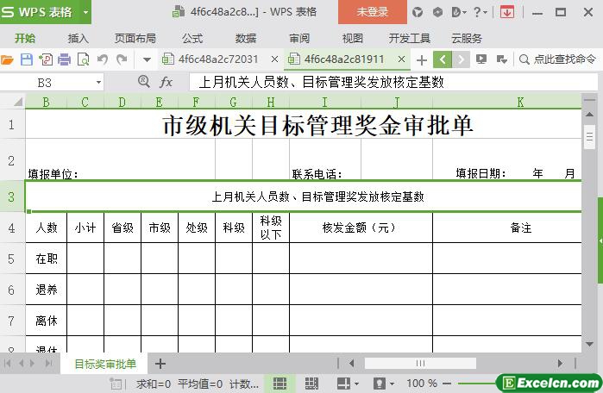Expand the quick access toolbar customize arrow
Image resolution: width=603 pixels, height=393 pixels.
click(x=147, y=60)
